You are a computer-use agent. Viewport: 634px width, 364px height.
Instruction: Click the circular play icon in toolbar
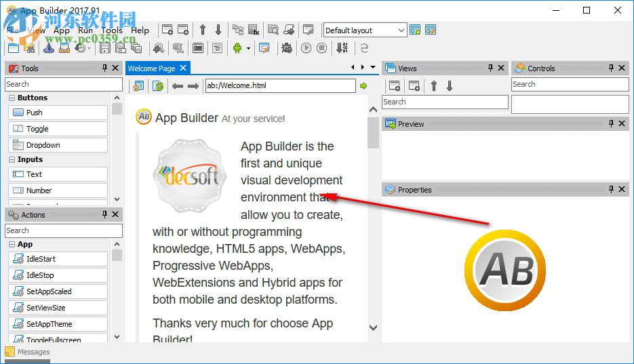tap(306, 48)
